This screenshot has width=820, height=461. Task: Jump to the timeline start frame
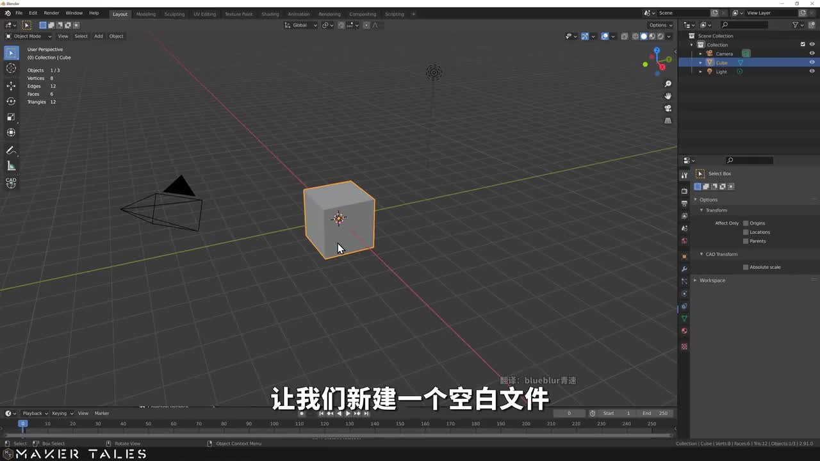322,414
